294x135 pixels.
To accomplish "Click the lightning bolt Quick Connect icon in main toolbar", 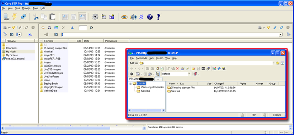I will tap(15, 17).
